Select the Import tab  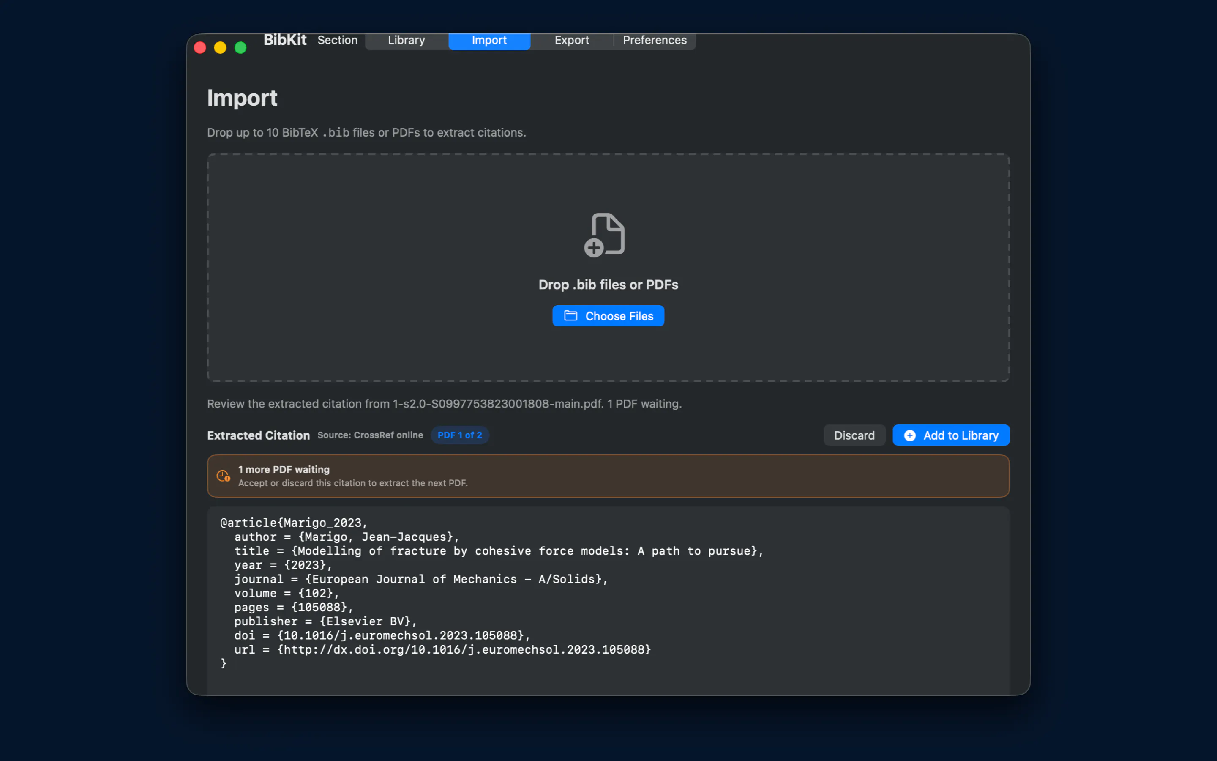point(489,40)
